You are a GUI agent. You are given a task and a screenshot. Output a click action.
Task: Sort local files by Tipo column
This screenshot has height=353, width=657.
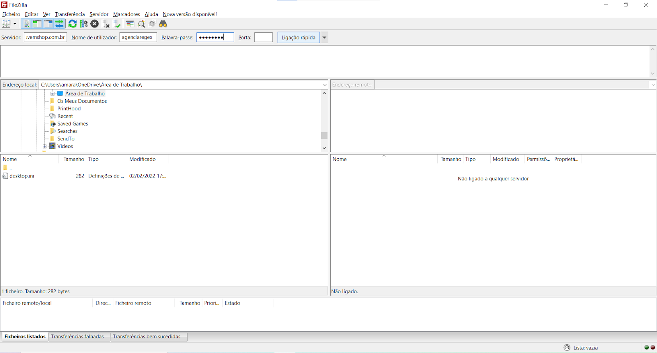[x=107, y=159]
